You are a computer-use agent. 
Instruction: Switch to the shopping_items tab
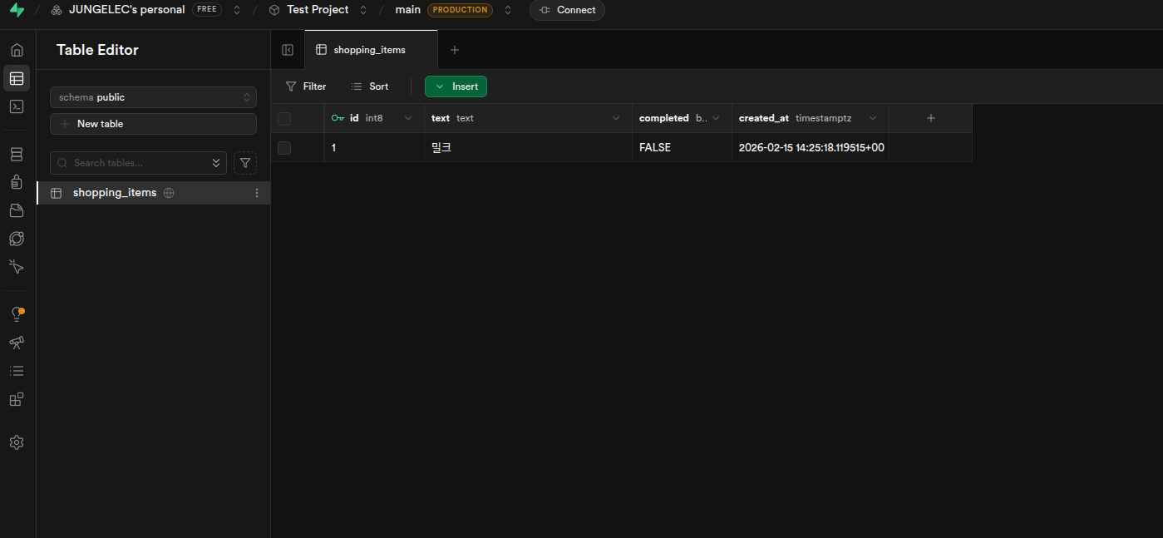[x=369, y=50]
